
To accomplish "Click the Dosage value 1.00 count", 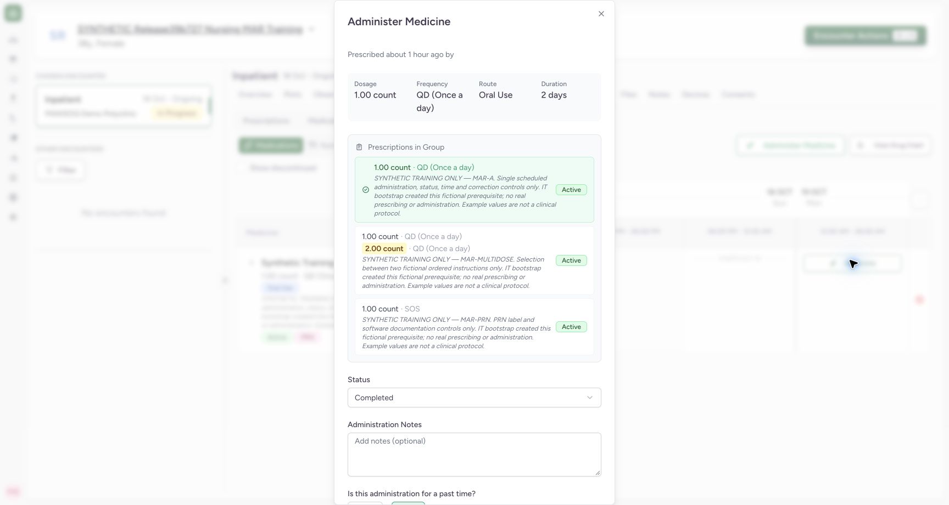I will point(375,95).
